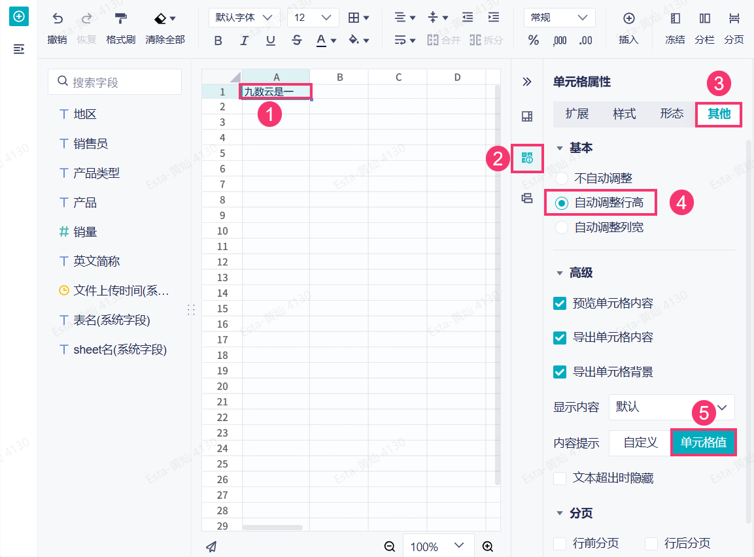Enable 文本超出时隐藏 checkbox
754x557 pixels.
560,478
